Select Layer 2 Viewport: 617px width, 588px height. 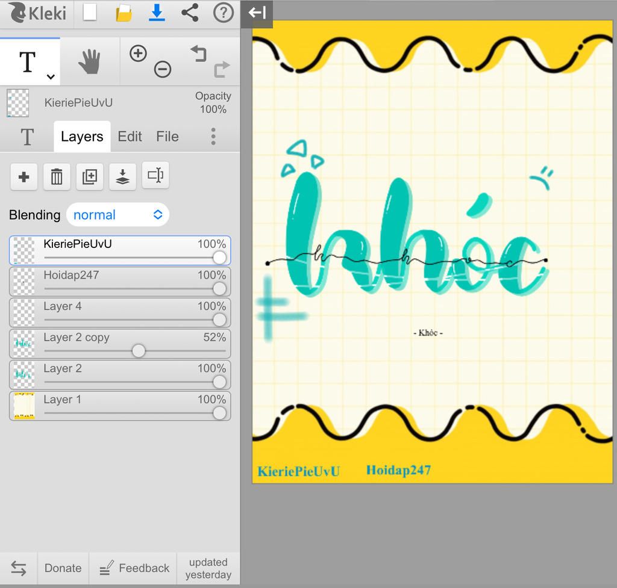(120, 374)
